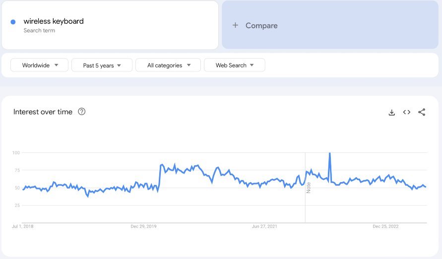Share the interest over time chart

click(422, 112)
